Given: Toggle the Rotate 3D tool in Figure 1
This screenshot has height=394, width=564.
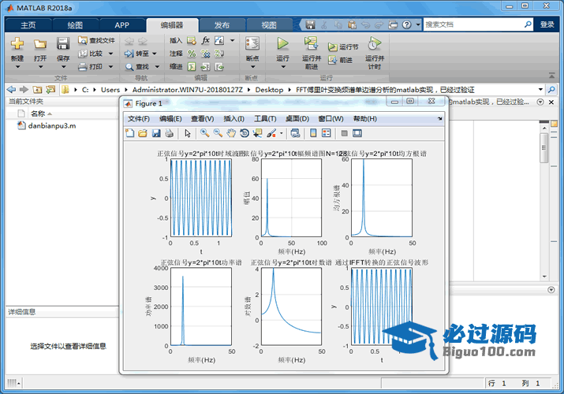Looking at the screenshot, I should (245, 133).
